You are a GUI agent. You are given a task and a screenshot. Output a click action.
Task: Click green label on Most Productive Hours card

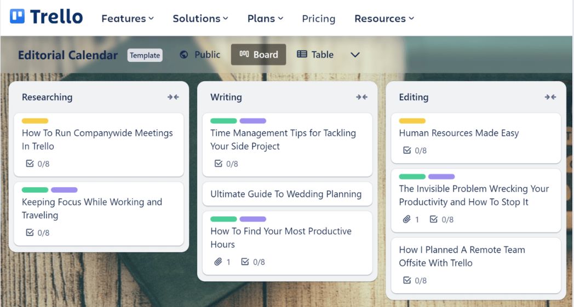pyautogui.click(x=223, y=219)
